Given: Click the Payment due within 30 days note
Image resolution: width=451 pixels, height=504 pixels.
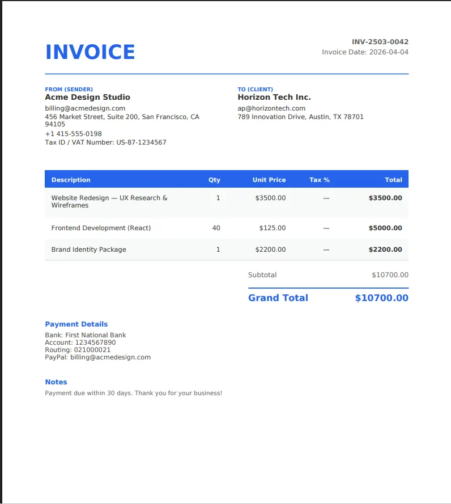Looking at the screenshot, I should pos(133,393).
